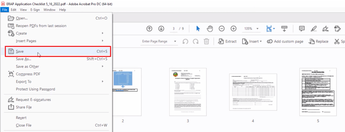Open the 135% zoom level dropdown
Viewport: 345px width, 132px height.
[257, 29]
